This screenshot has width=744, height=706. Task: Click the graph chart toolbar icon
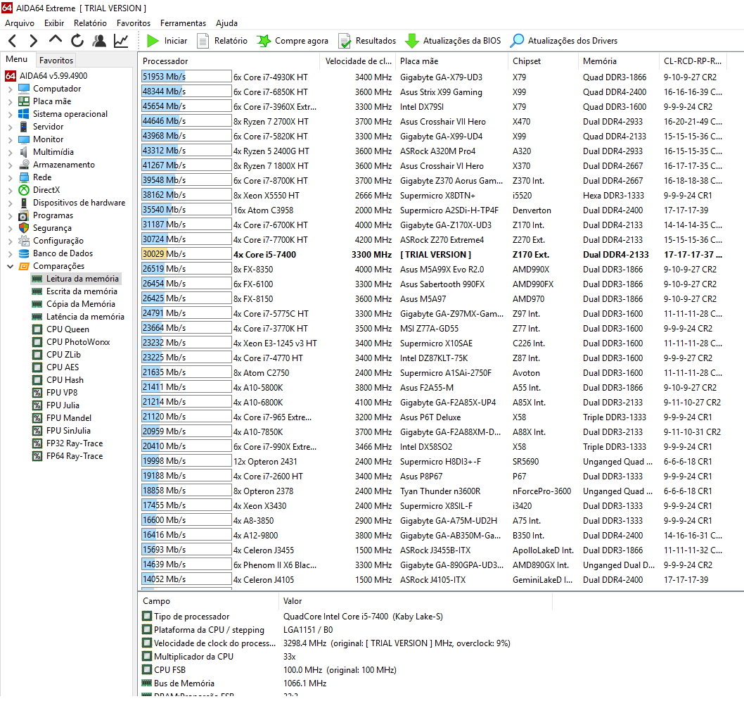tap(121, 41)
